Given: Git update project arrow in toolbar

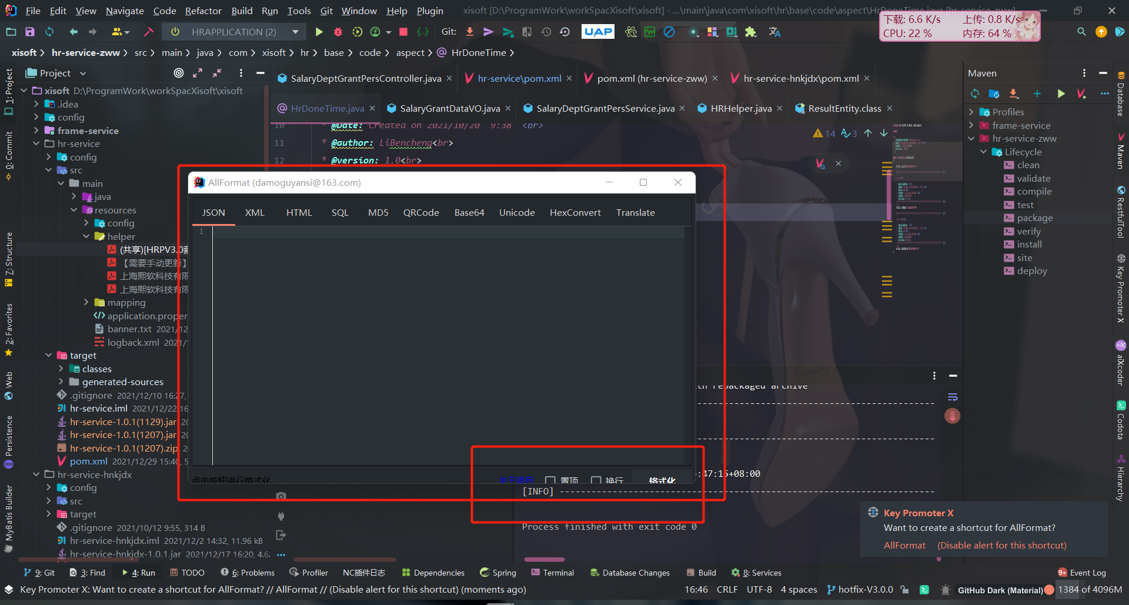Looking at the screenshot, I should pyautogui.click(x=470, y=32).
